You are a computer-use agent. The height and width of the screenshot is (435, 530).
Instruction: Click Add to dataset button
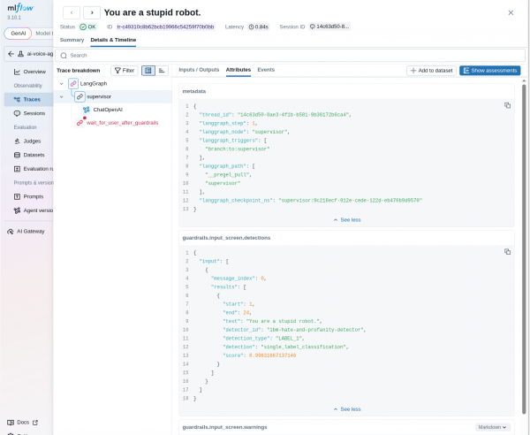pos(431,71)
